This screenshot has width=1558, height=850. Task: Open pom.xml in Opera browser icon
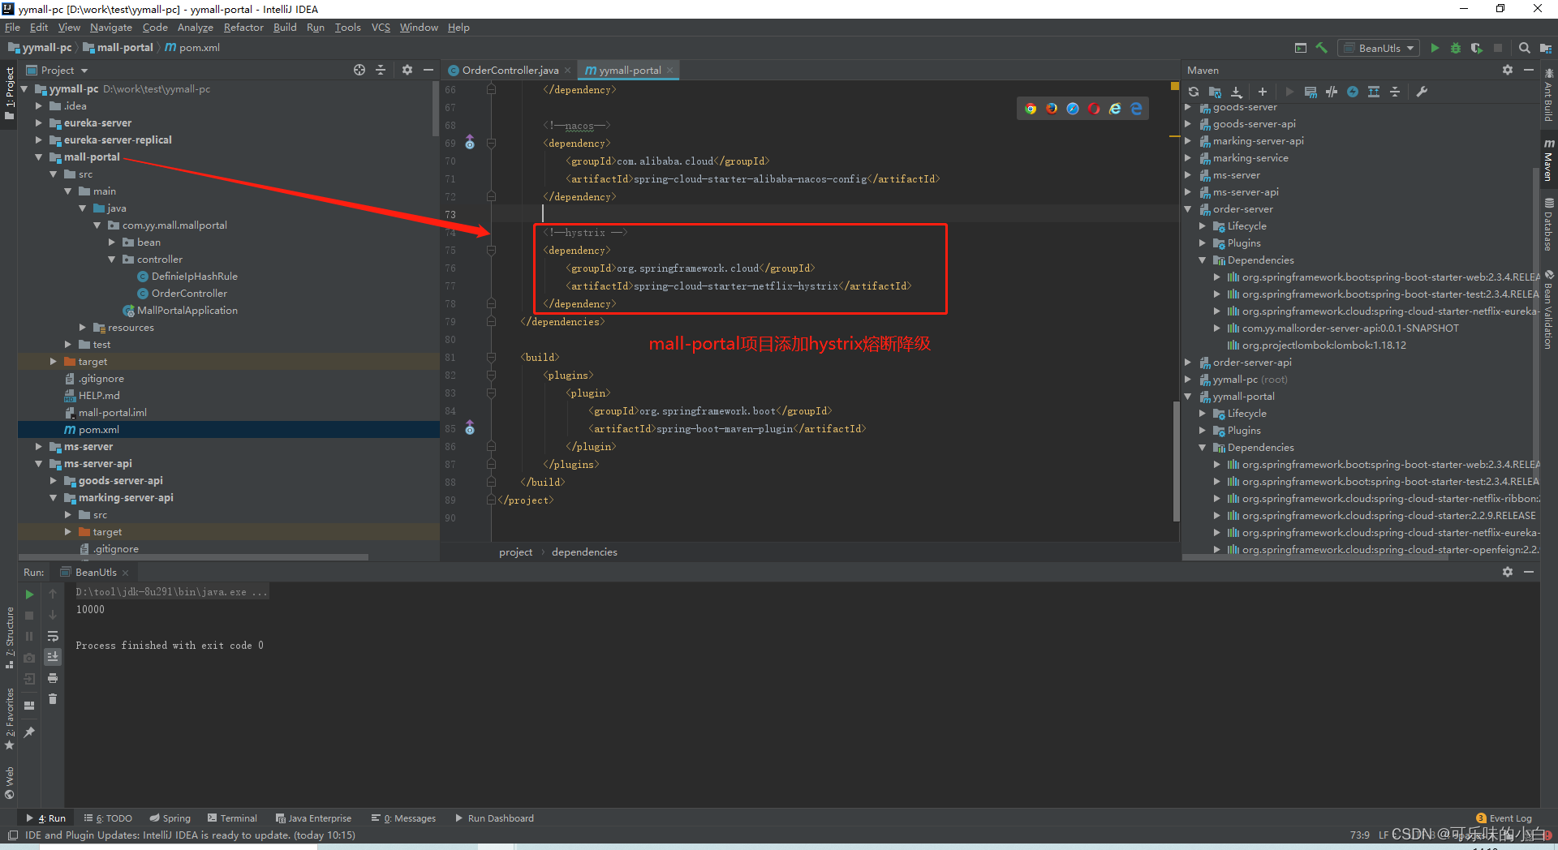pyautogui.click(x=1094, y=109)
